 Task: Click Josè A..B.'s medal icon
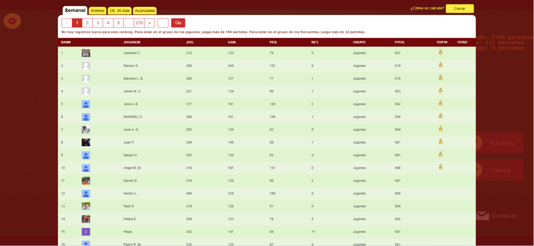(440, 103)
